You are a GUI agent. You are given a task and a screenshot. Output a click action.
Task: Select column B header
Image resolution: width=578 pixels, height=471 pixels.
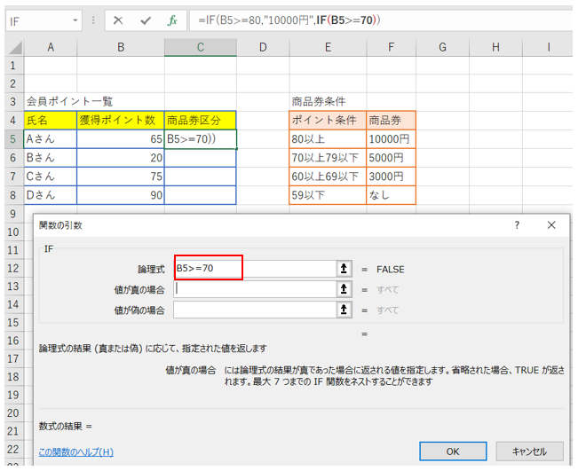click(x=121, y=47)
